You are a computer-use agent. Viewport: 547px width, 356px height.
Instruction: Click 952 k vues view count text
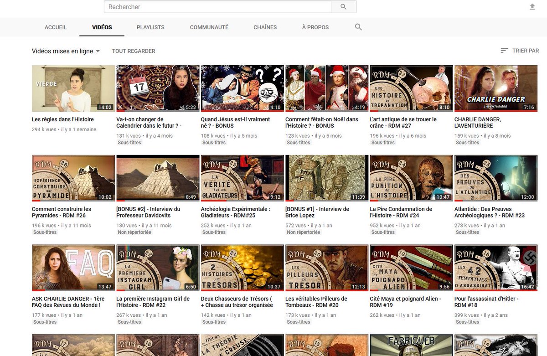tap(382, 226)
